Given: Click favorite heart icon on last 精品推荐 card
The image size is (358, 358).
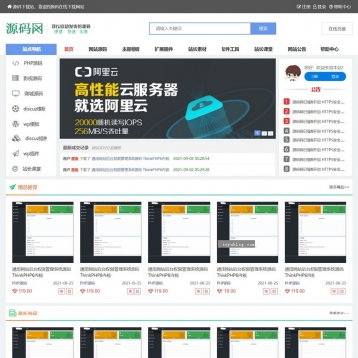Looking at the screenshot, I should coord(334,291).
